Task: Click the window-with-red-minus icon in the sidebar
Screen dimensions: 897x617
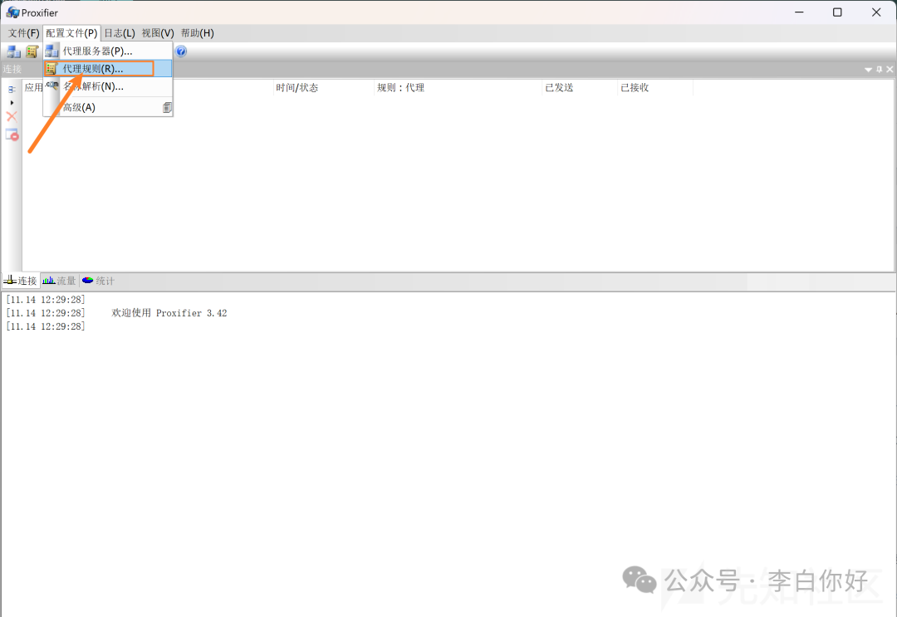Action: tap(12, 135)
